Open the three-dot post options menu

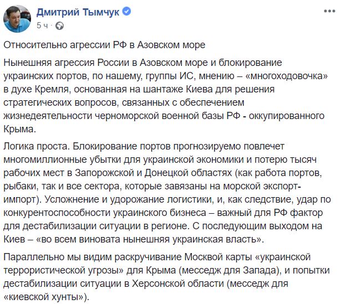pyautogui.click(x=329, y=11)
